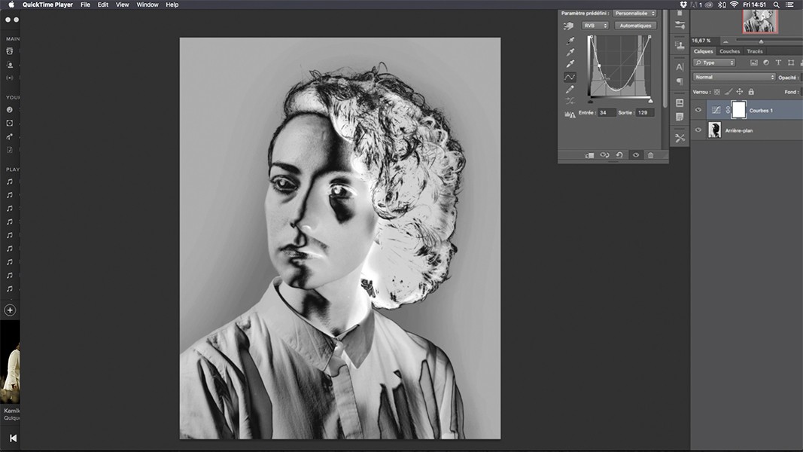The height and width of the screenshot is (452, 803).
Task: Click the smooth curve values icon
Action: [570, 101]
